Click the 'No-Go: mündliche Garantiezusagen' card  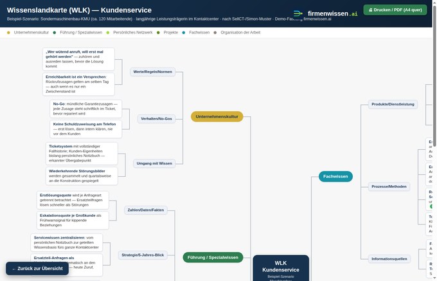86,109
